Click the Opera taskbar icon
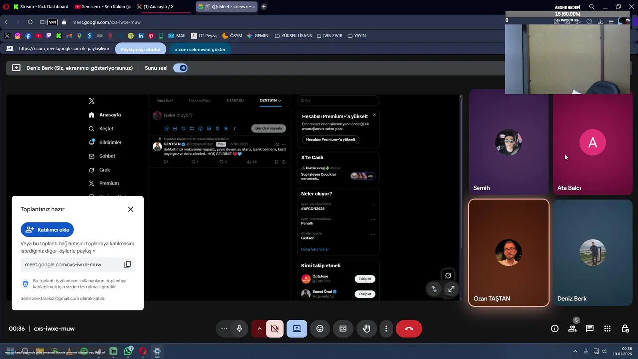The image size is (638, 359). pyautogui.click(x=143, y=351)
